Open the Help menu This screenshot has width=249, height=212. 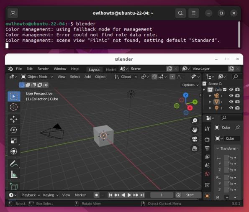pyautogui.click(x=75, y=69)
